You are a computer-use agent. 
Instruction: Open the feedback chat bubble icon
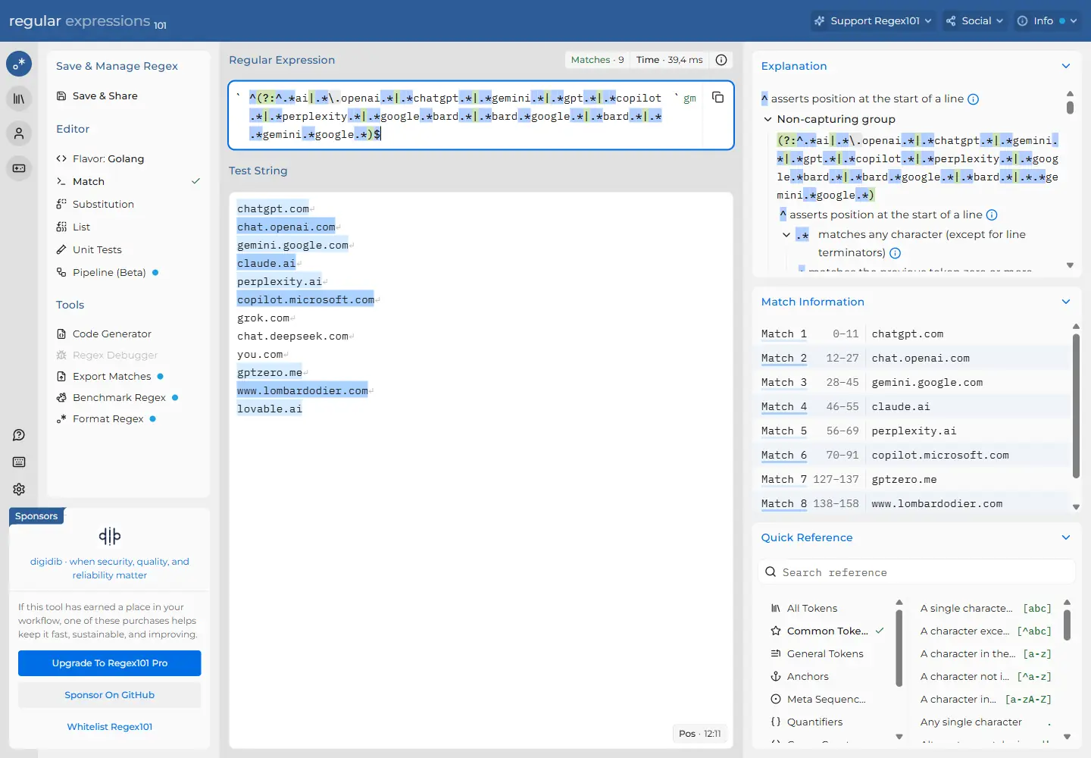point(19,435)
